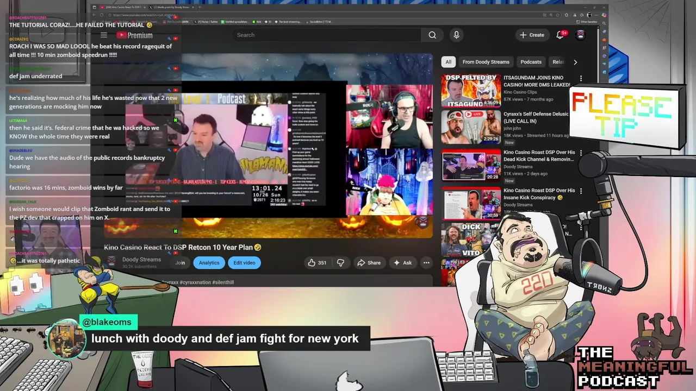The image size is (696, 391).
Task: Open the YouTube hamburger guide menu
Action: 104,35
